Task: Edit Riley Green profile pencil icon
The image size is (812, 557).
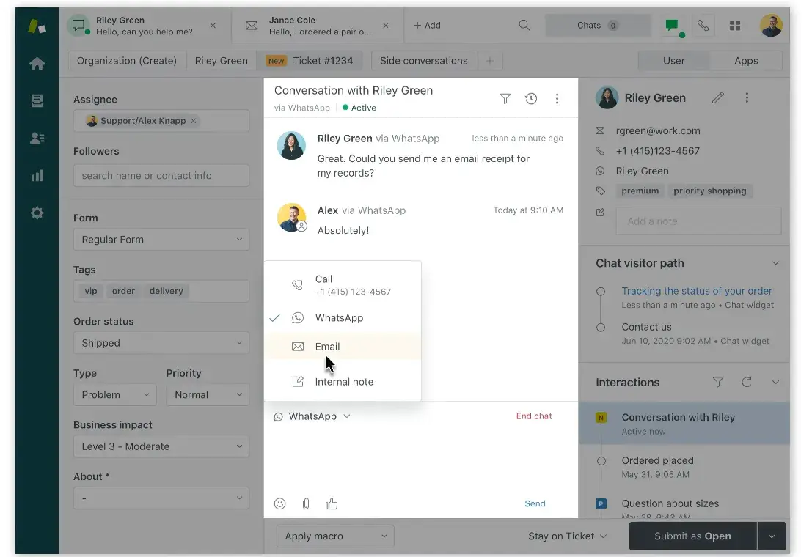Action: tap(718, 97)
